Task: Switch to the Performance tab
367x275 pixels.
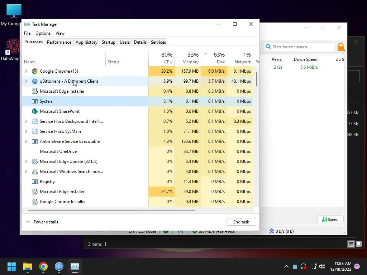Action: 59,42
